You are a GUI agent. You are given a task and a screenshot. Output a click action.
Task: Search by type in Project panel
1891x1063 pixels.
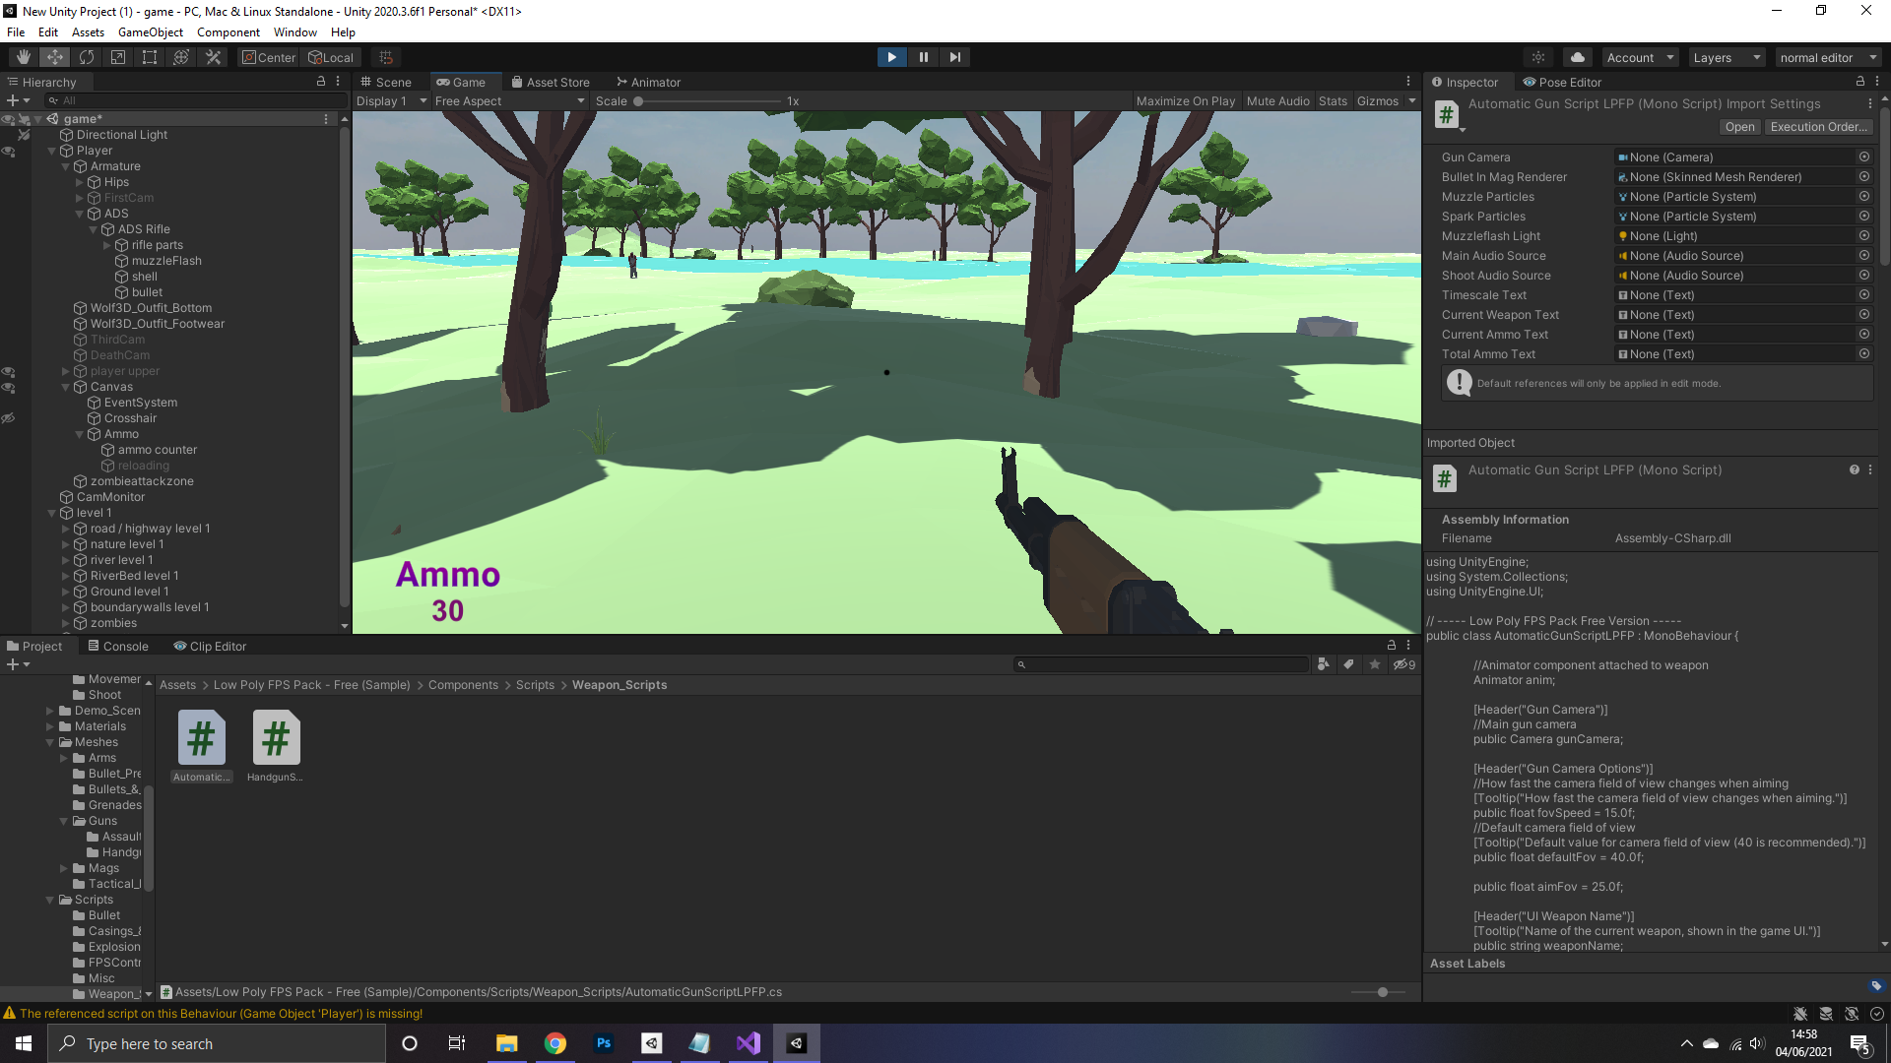click(1323, 664)
